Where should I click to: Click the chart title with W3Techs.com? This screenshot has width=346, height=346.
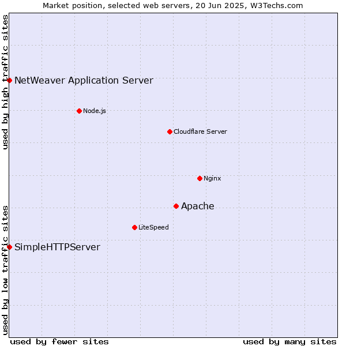pyautogui.click(x=173, y=6)
